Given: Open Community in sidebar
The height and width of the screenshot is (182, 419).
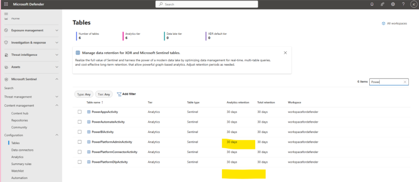Looking at the screenshot, I should pos(19,128).
